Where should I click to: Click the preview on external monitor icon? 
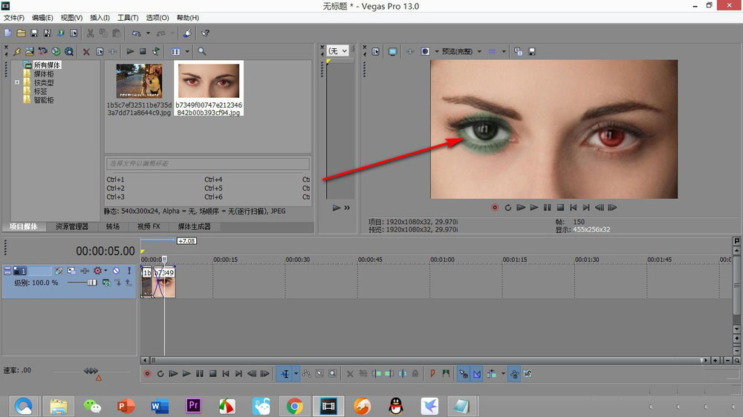[392, 52]
